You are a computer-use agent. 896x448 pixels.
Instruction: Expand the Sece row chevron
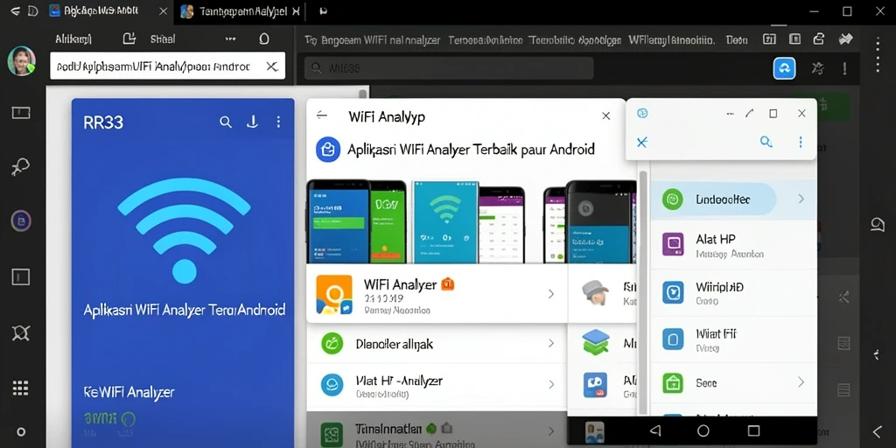801,382
